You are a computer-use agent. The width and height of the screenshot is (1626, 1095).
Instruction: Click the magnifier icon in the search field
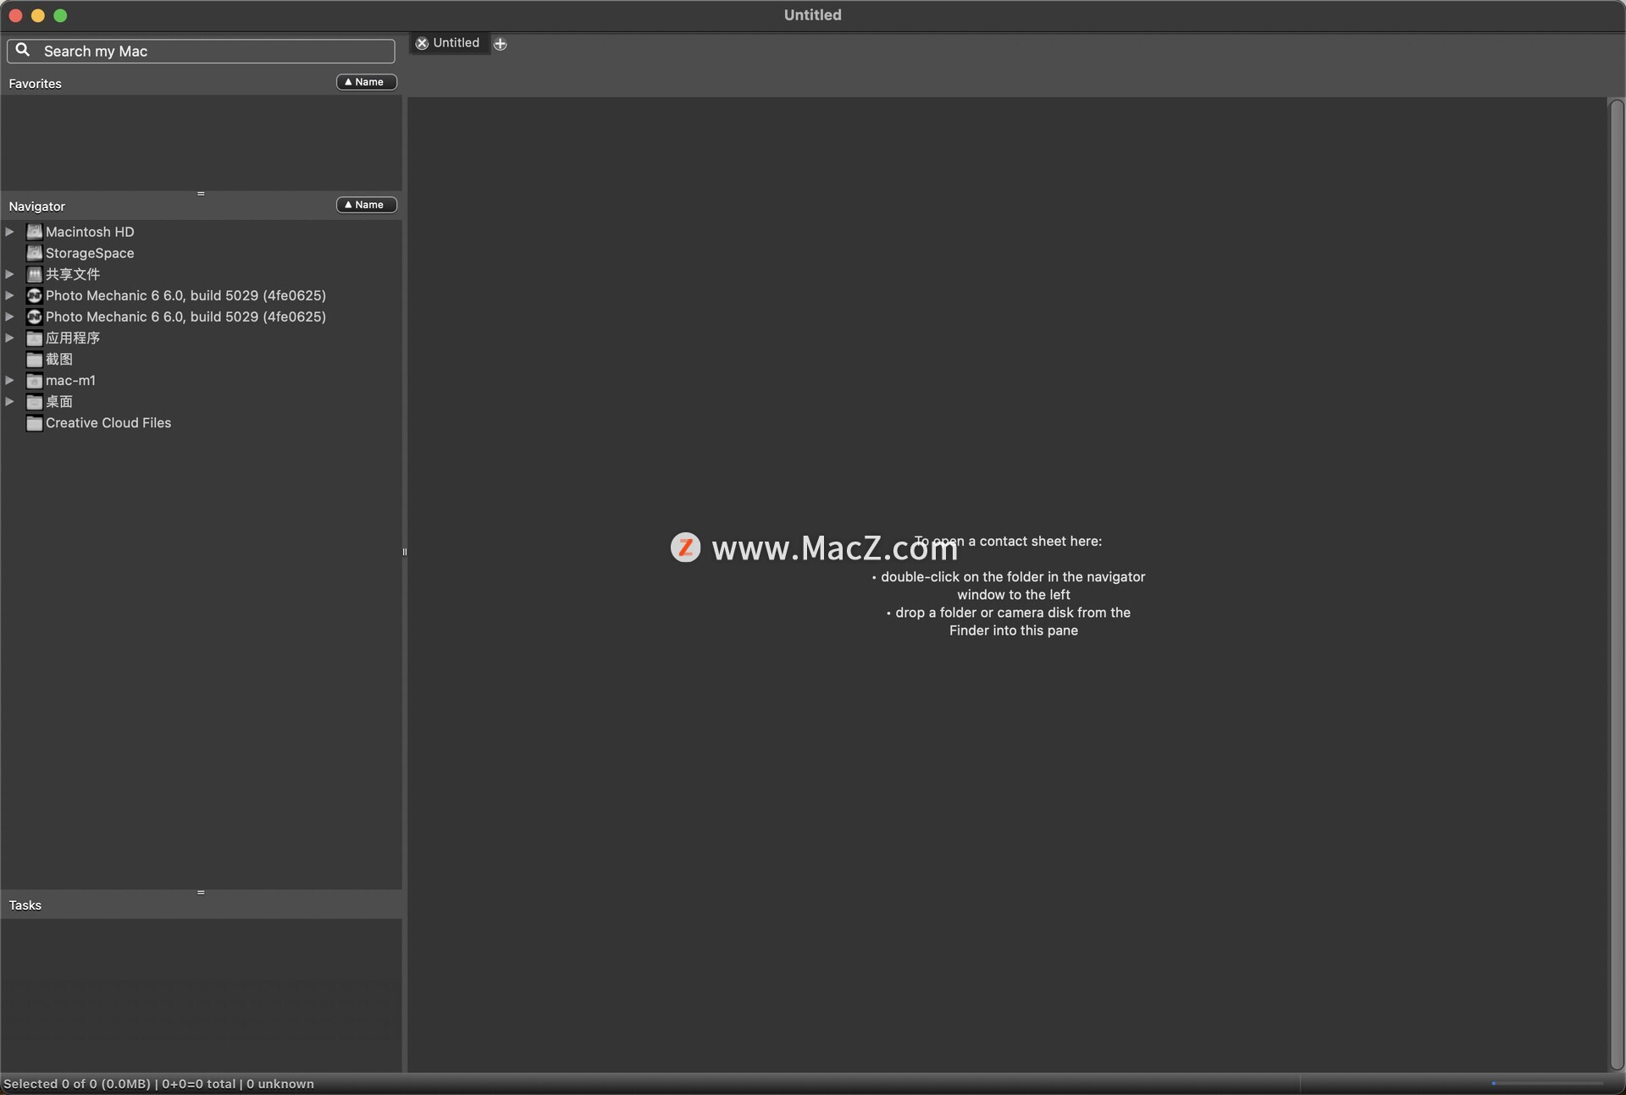23,50
